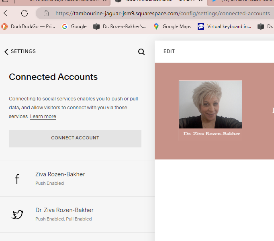
Task: Click the Push Enabled status under Facebook
Action: (50, 183)
